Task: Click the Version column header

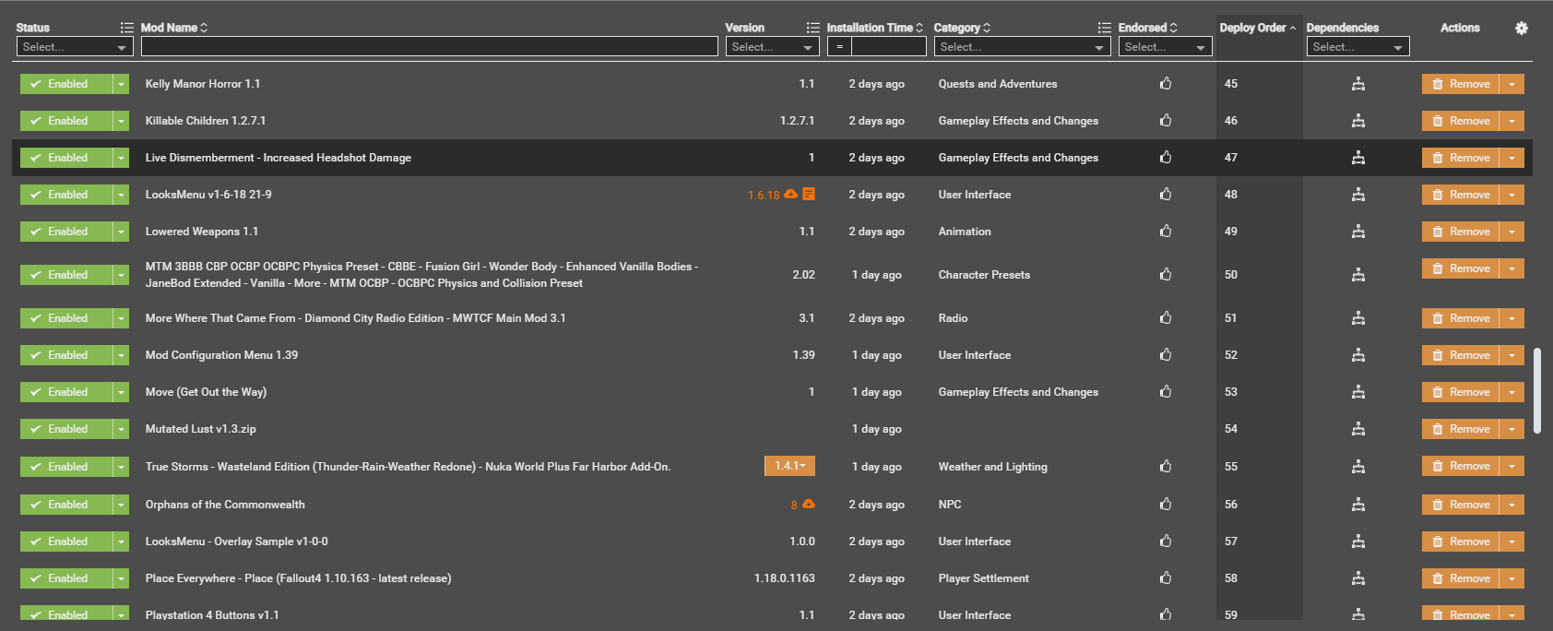Action: [x=745, y=28]
